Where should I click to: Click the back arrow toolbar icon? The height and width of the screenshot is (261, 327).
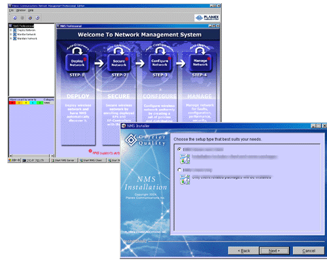(x=15, y=18)
